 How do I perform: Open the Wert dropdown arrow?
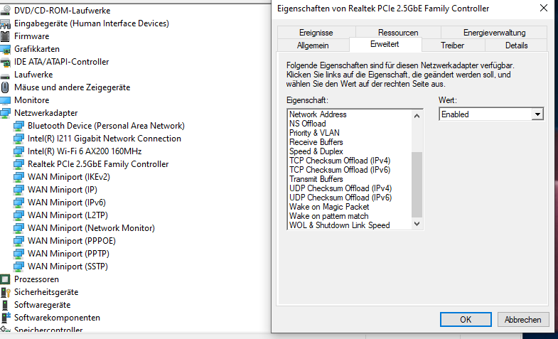pos(537,114)
